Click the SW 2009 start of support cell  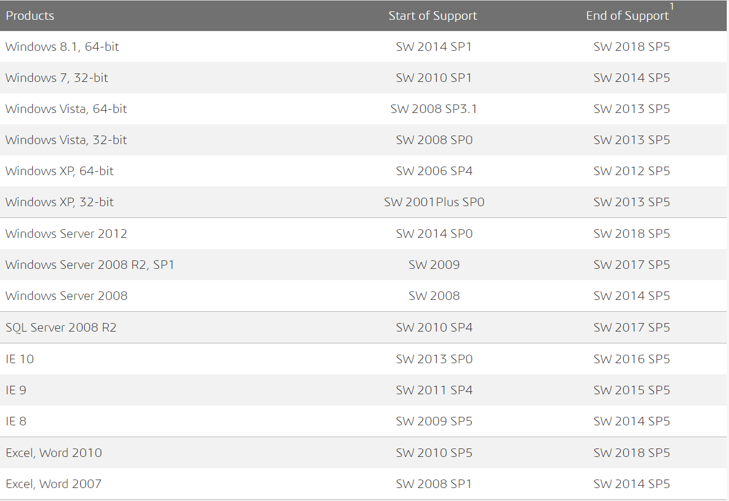coord(434,265)
